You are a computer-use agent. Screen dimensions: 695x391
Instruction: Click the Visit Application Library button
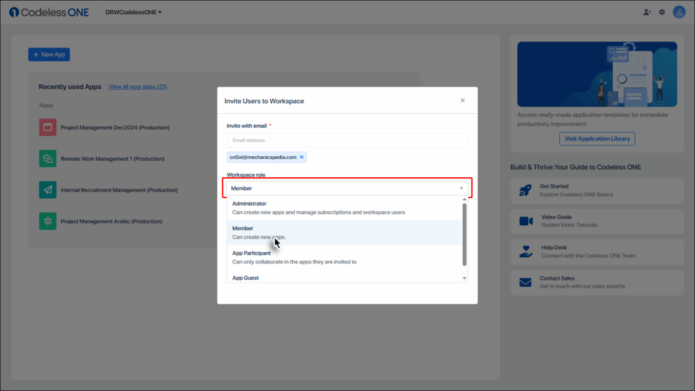point(597,138)
